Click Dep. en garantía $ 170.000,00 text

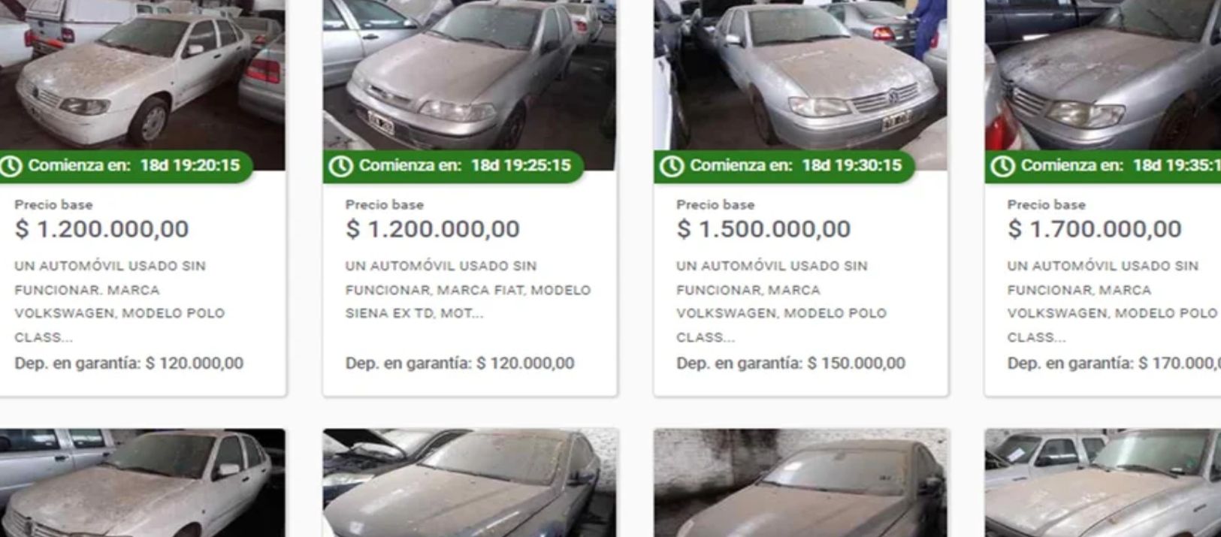point(1114,364)
